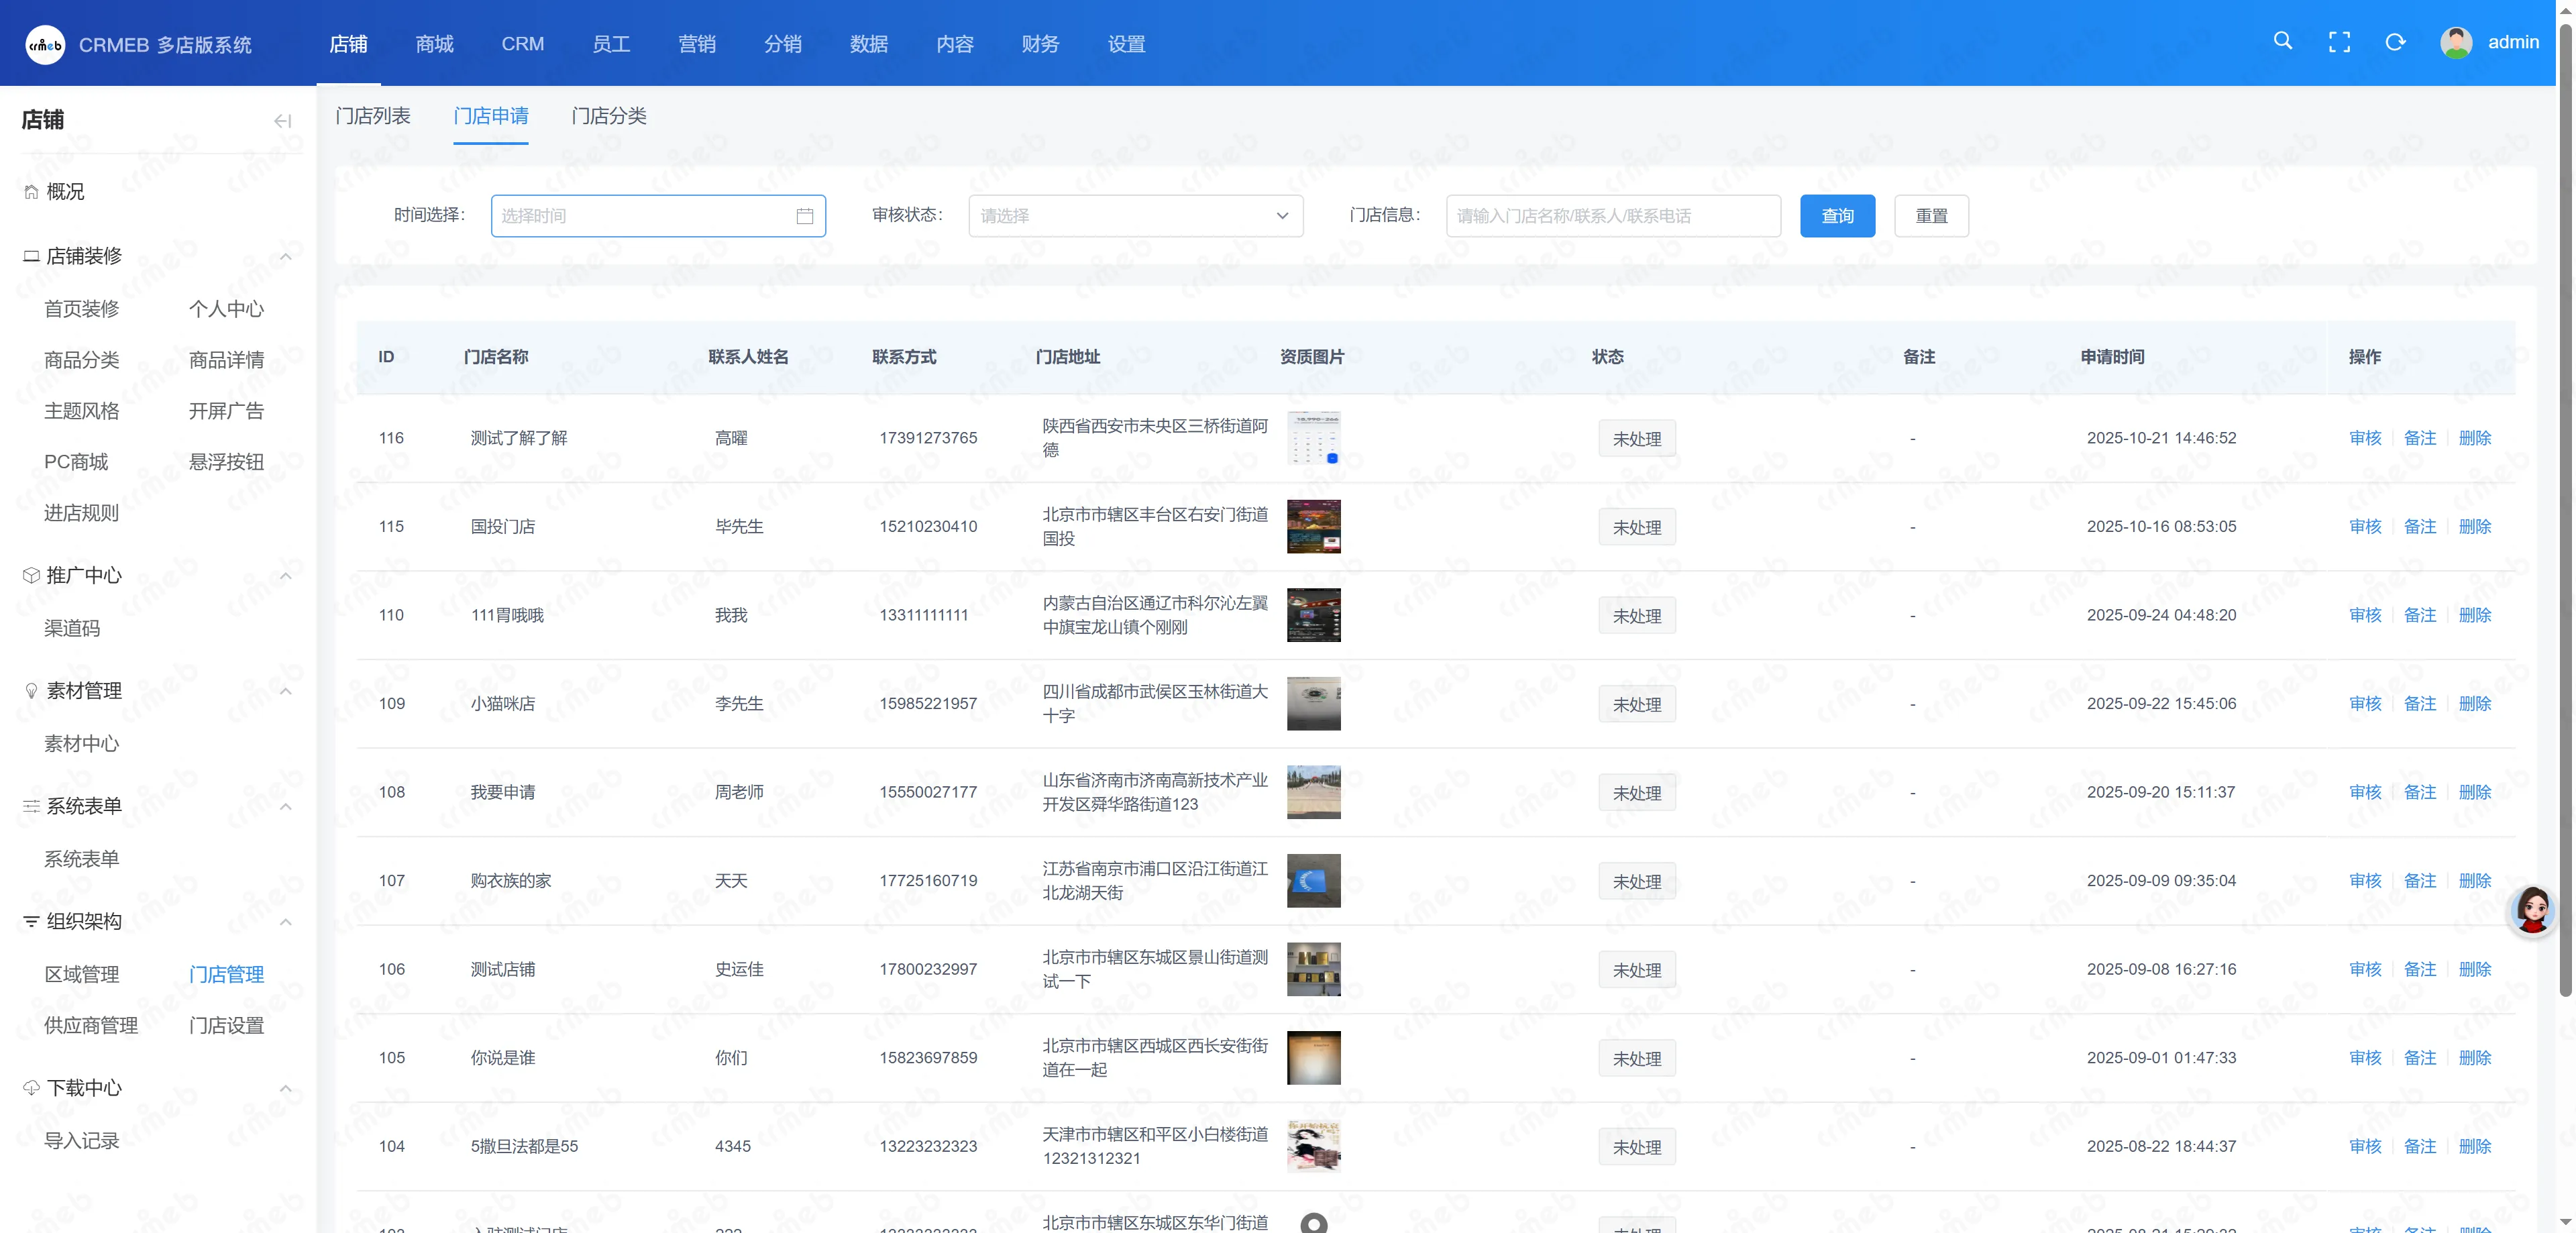Viewport: 2576px width, 1233px height.
Task: Click 审核 for store 购衣族的家
Action: pos(2365,881)
